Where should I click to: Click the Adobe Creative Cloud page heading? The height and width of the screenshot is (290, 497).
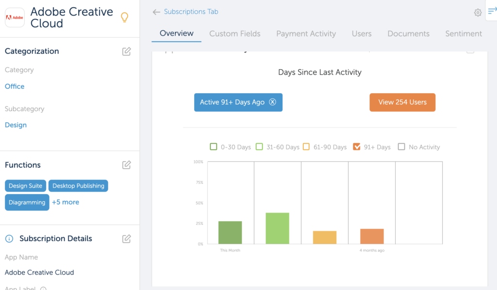click(x=72, y=17)
